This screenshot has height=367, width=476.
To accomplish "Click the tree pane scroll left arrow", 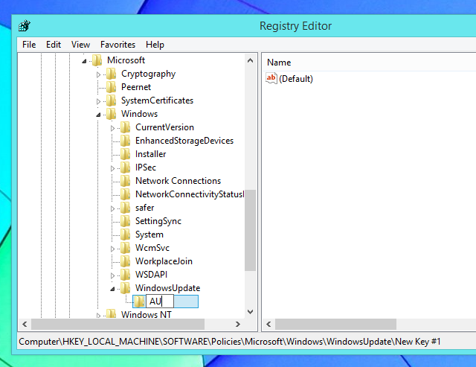I will pyautogui.click(x=25, y=324).
